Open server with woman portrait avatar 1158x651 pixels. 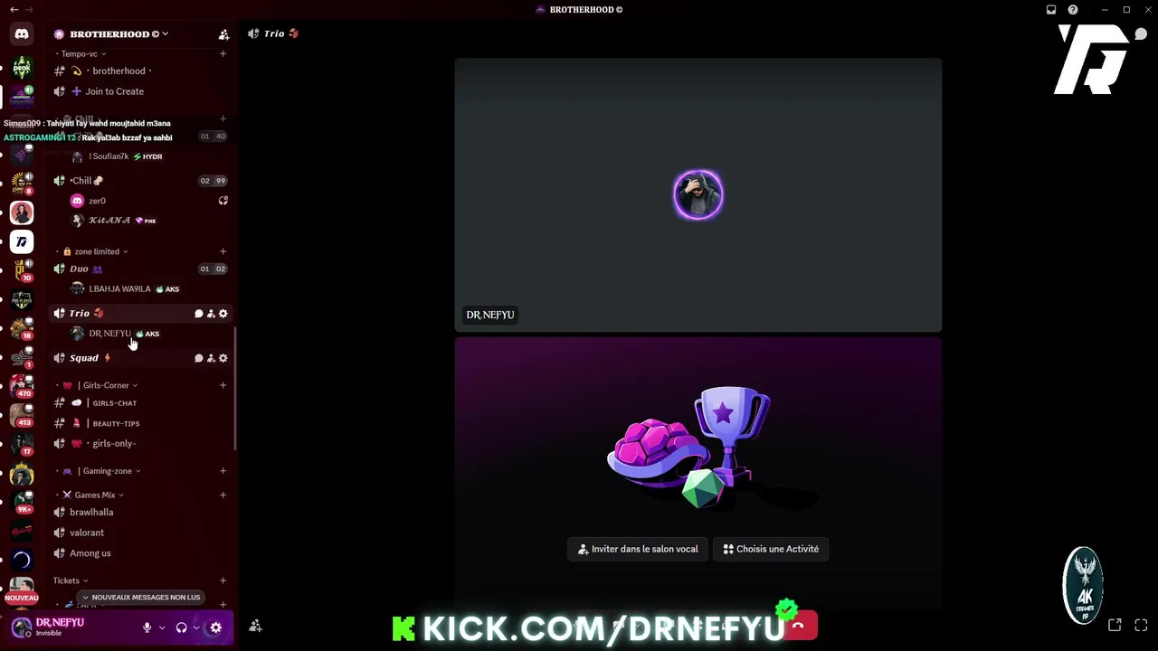click(22, 212)
